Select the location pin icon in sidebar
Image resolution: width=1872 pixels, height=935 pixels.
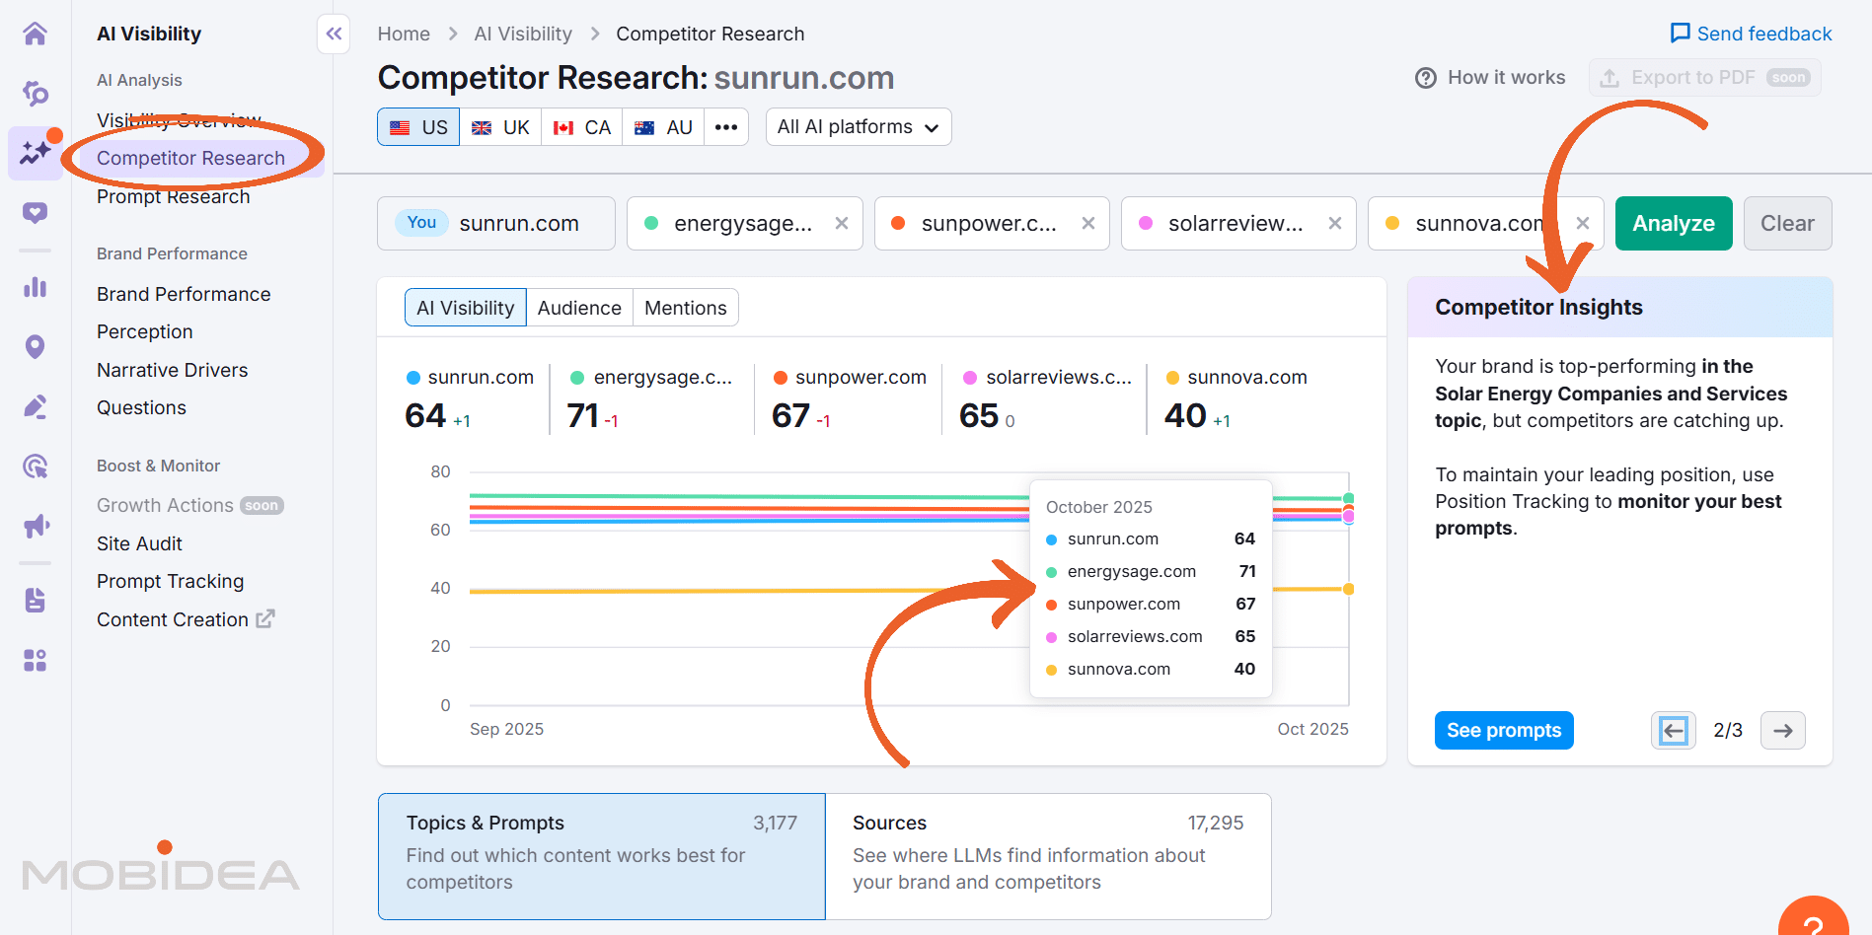[x=36, y=346]
